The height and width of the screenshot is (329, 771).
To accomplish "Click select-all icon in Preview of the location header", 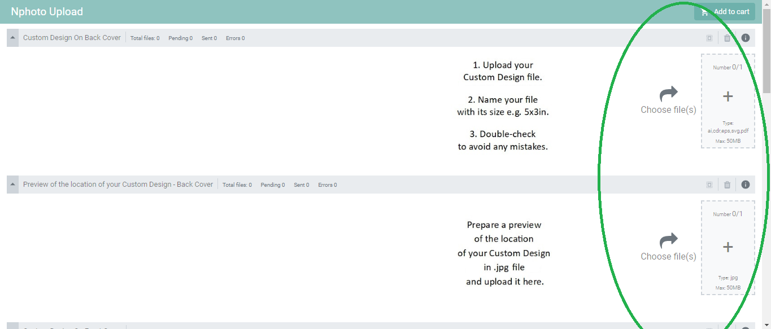I will [x=709, y=185].
